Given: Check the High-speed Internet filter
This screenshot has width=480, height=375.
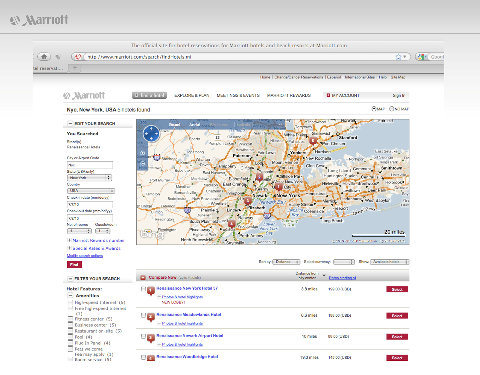Looking at the screenshot, I should [70, 302].
